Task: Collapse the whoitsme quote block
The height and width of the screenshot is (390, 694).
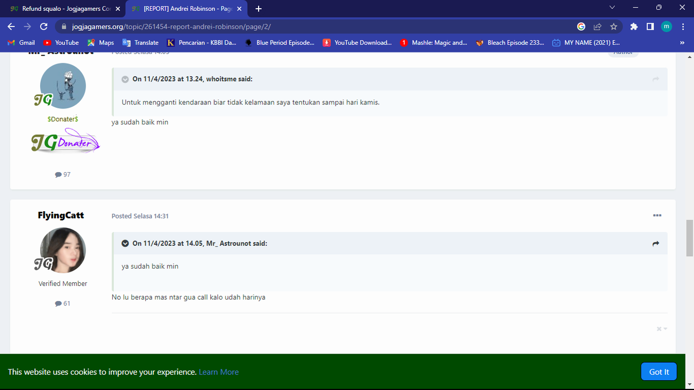Action: pos(125,79)
